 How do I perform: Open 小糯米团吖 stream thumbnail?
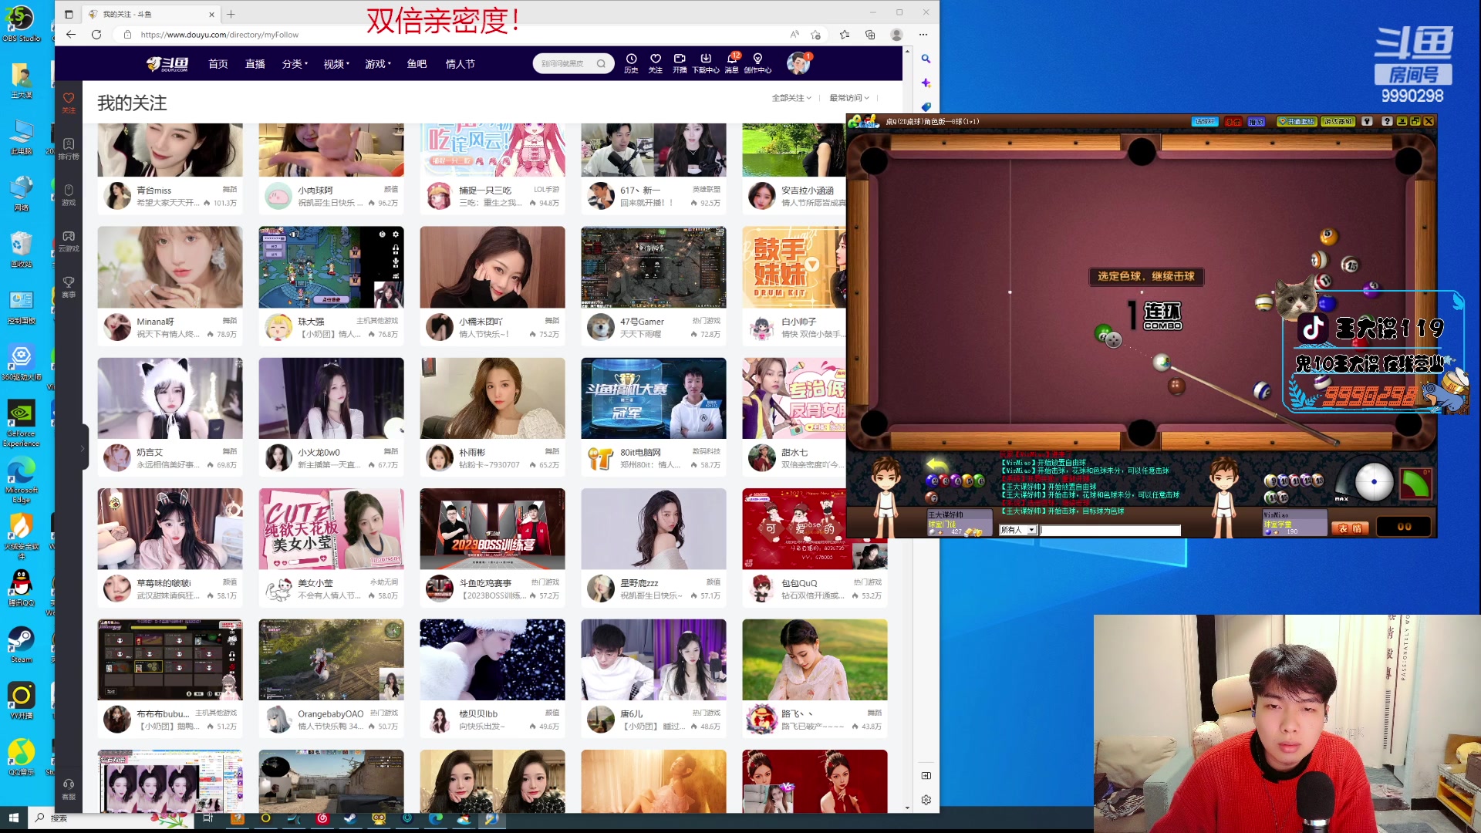pos(492,268)
